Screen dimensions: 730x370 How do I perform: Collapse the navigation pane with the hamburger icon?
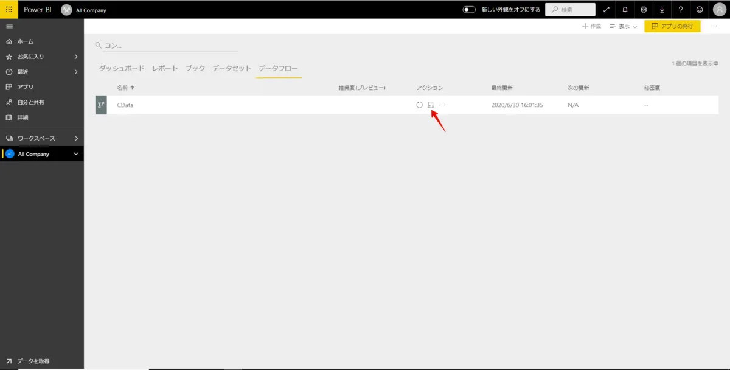(x=9, y=26)
